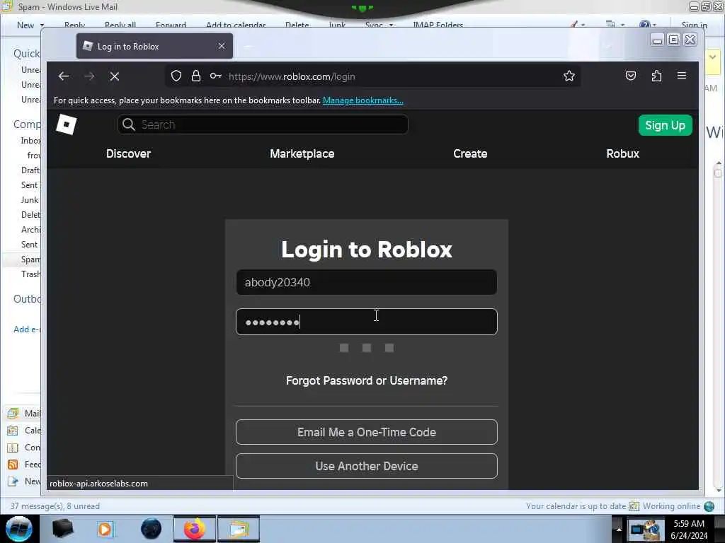Open Calendar view icon in Live Mail
Screen dimensions: 725x543
tap(13, 431)
